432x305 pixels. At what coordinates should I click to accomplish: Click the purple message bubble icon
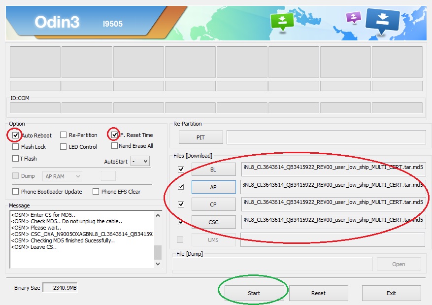tap(353, 16)
